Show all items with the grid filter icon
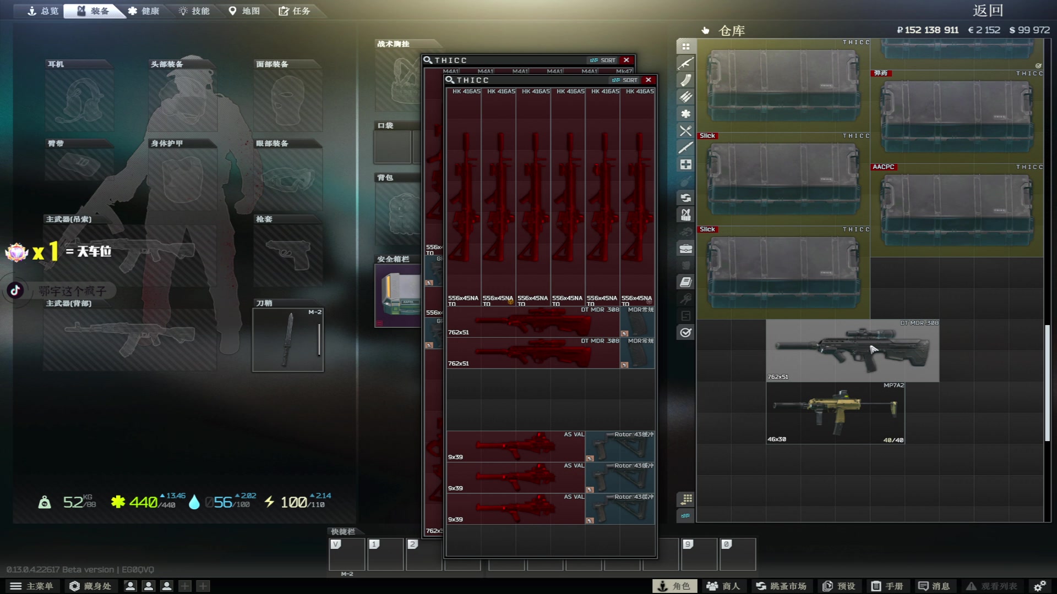The width and height of the screenshot is (1057, 594). (685, 47)
